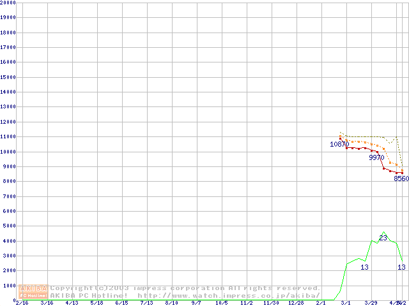Screen dimensions: 409x306
Task: Click the green line peak labeled 23
Action: (383, 238)
